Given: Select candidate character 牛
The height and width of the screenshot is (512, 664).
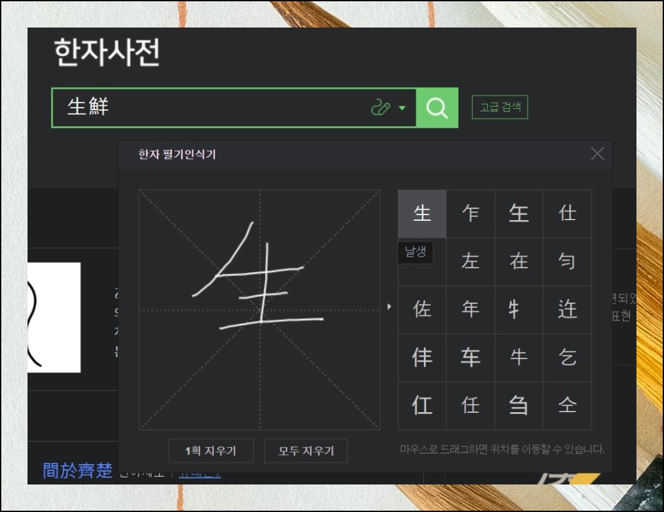Looking at the screenshot, I should 519,358.
